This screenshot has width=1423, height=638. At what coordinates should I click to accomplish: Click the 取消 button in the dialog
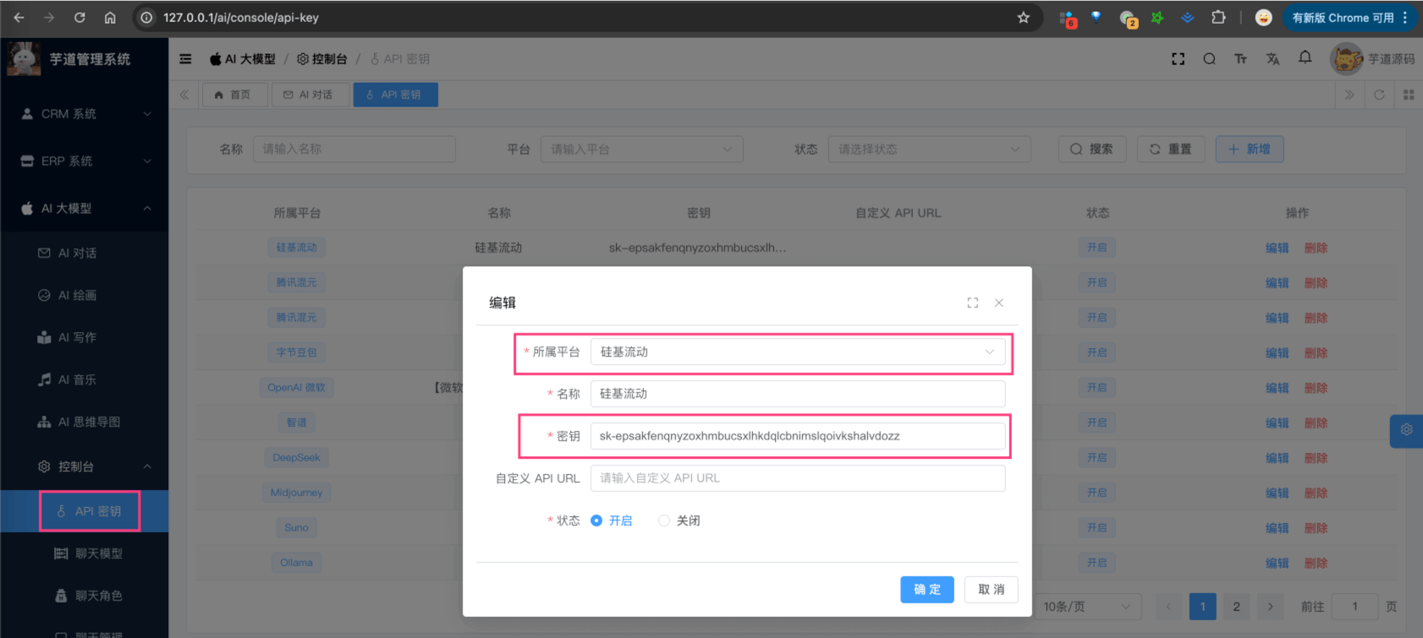pyautogui.click(x=991, y=590)
